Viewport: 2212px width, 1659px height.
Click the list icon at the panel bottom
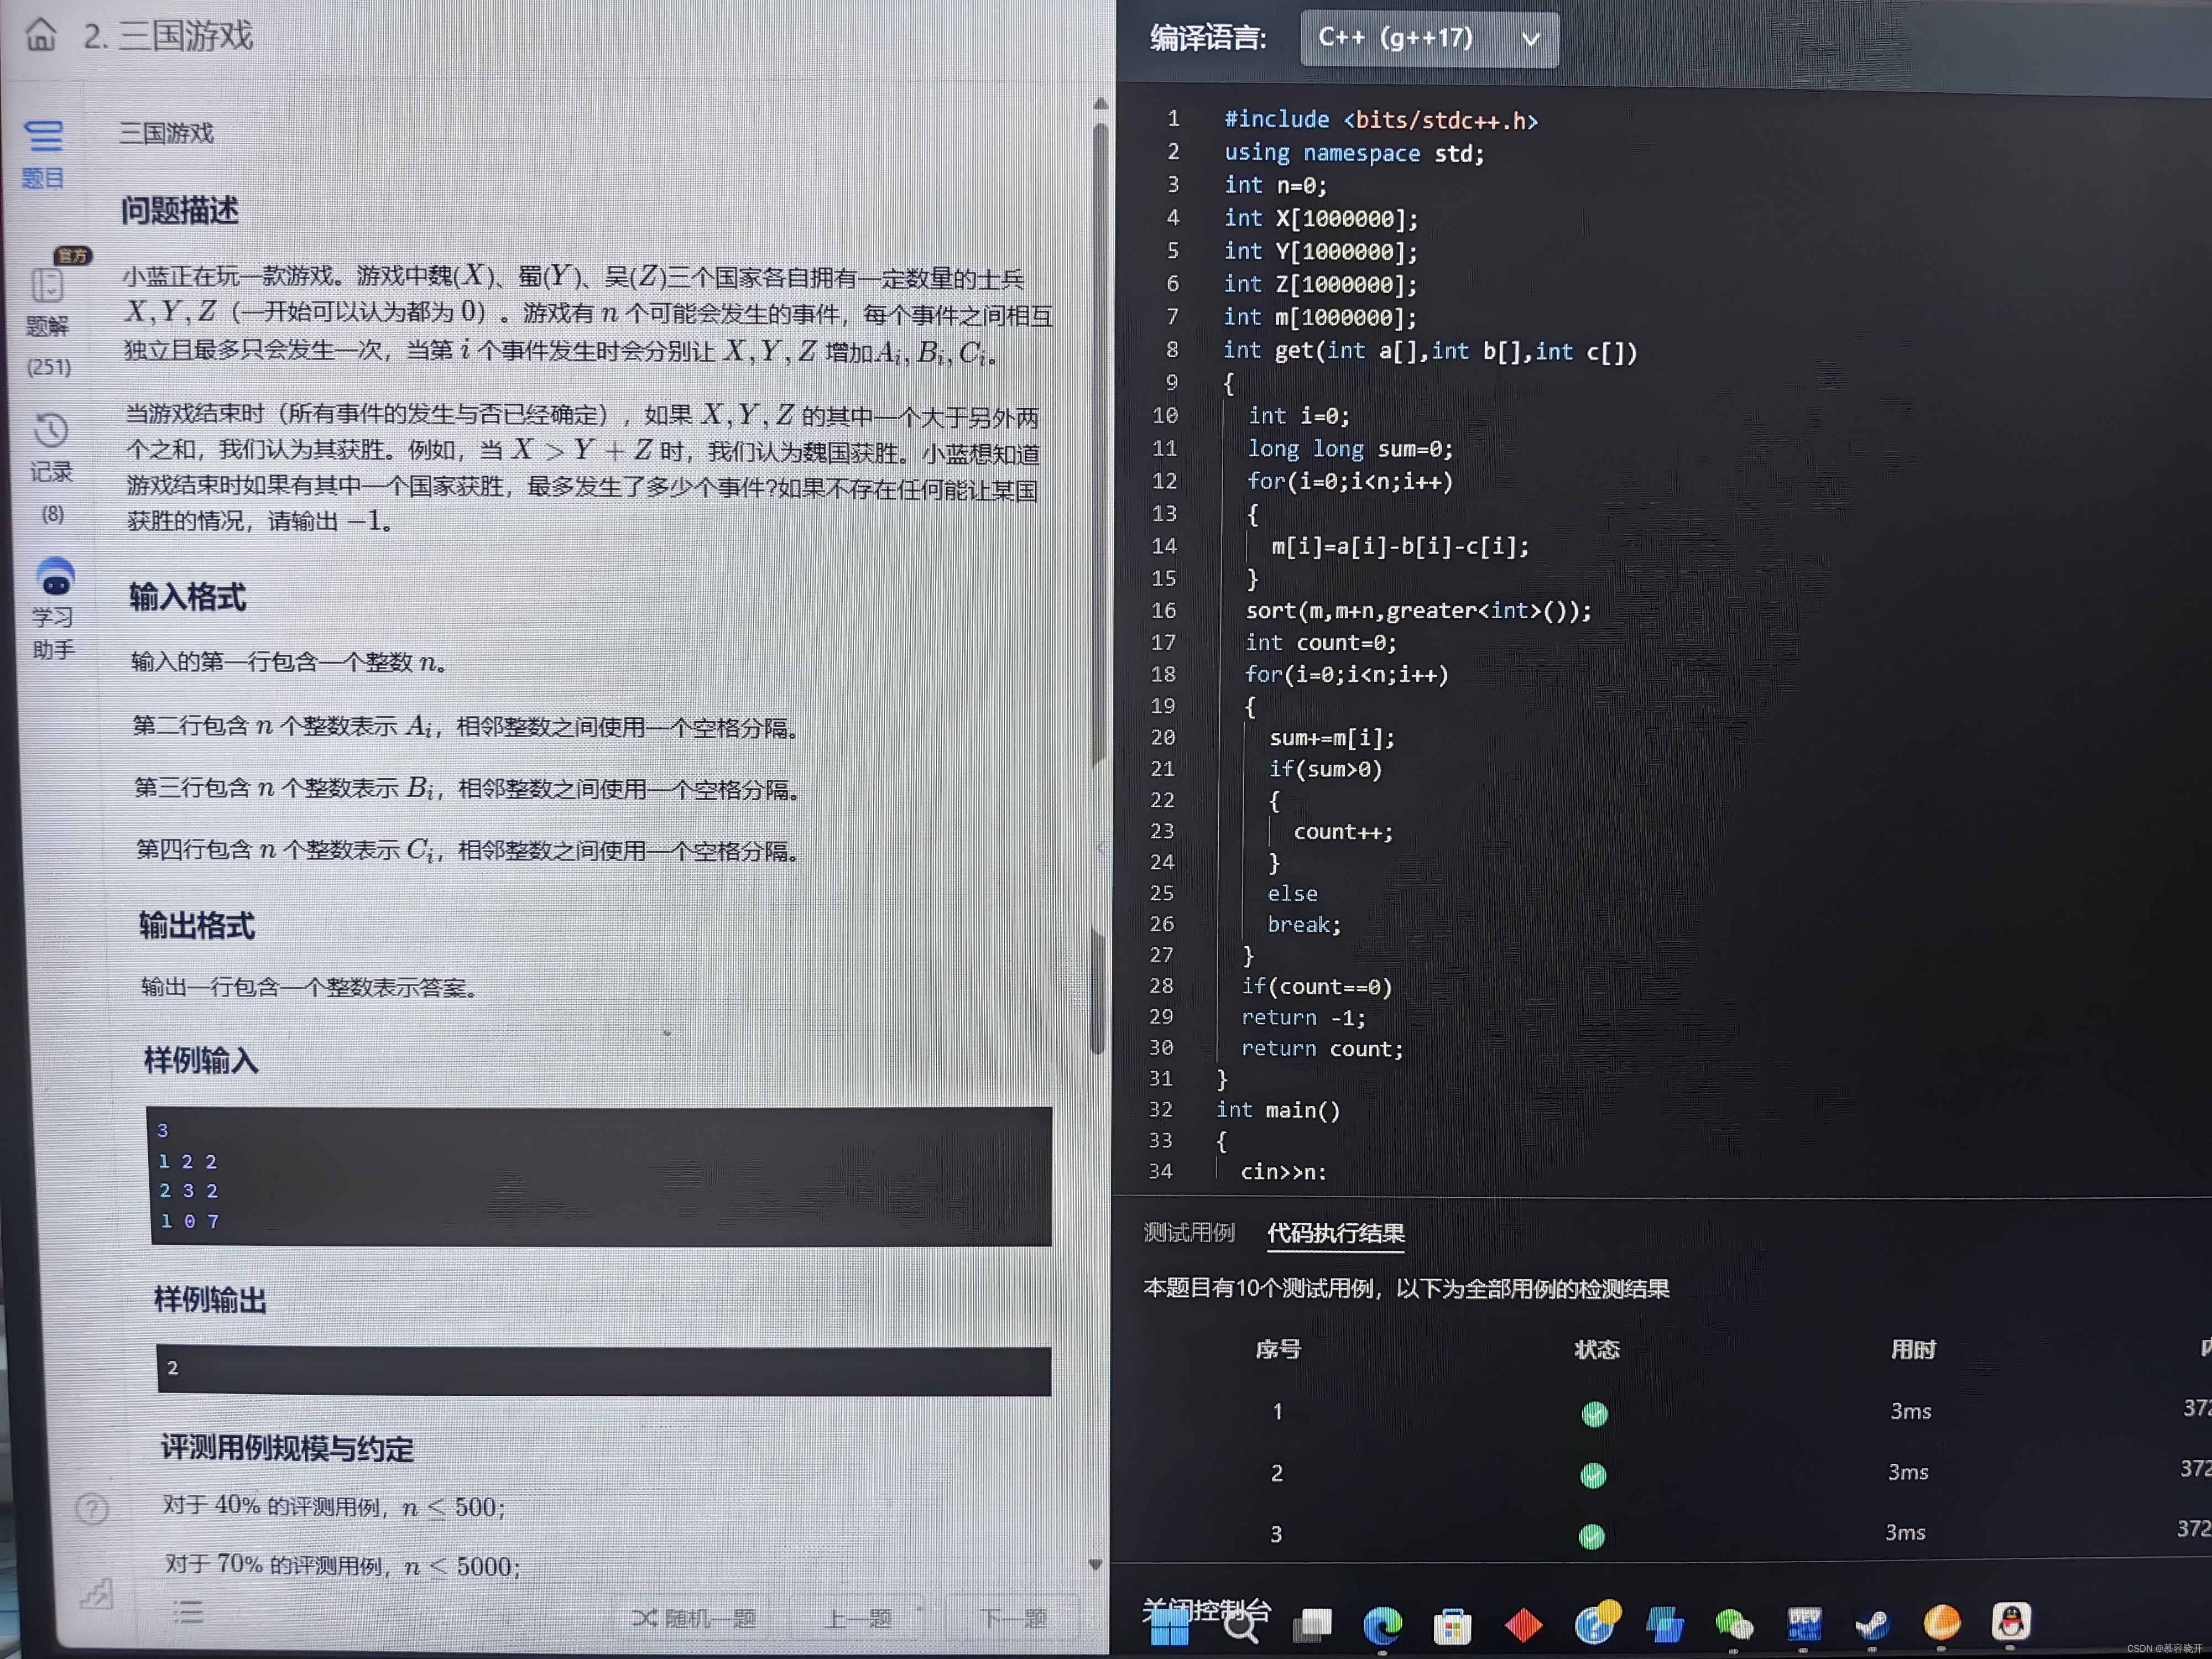(188, 1612)
